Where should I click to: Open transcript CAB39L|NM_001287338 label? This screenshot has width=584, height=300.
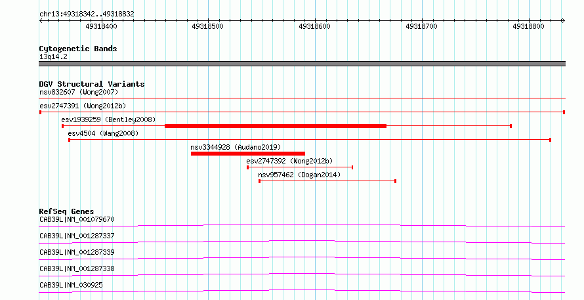point(77,268)
